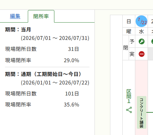Select the コンクリート舗装 task bar
Screen dimensions: 153x135
point(142,112)
